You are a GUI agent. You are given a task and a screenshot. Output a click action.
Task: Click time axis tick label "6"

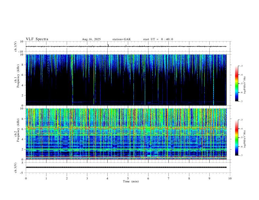coord(148,178)
